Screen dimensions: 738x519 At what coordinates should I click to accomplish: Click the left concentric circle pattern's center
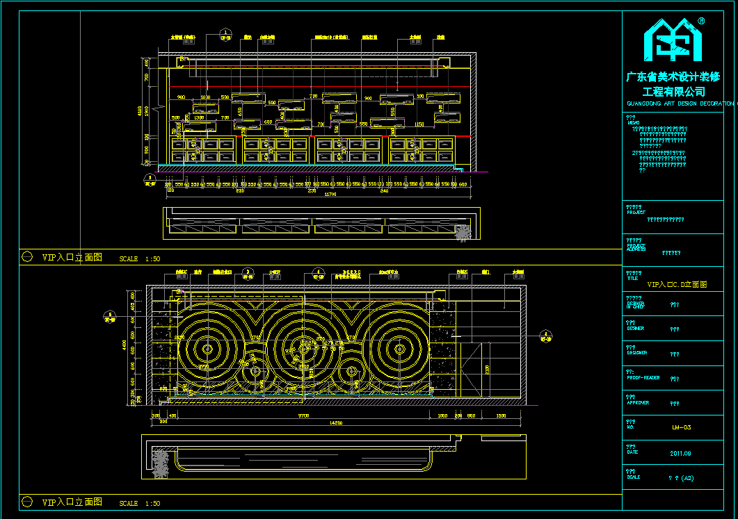click(x=207, y=349)
